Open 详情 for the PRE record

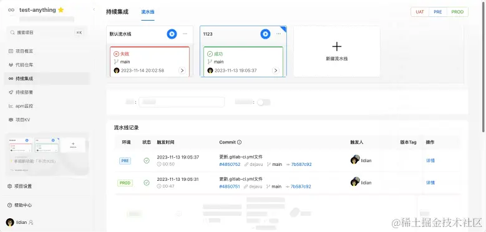coord(430,160)
